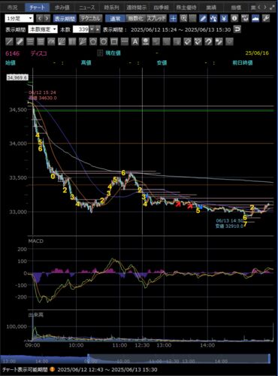Click the return arrow next to display period
The width and height of the screenshot is (278, 376).
pyautogui.click(x=237, y=29)
